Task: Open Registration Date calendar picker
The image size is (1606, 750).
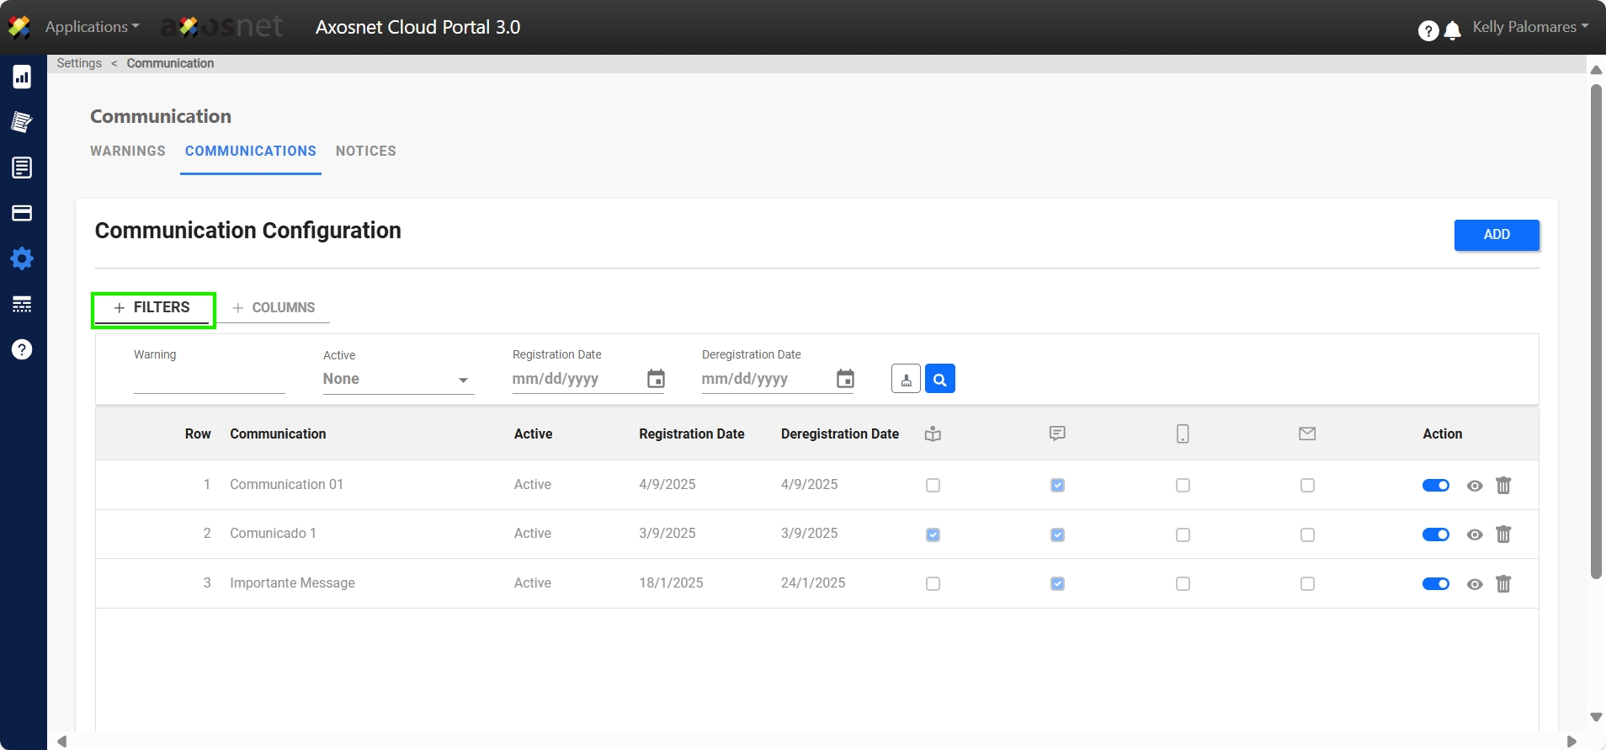Action: pyautogui.click(x=656, y=379)
